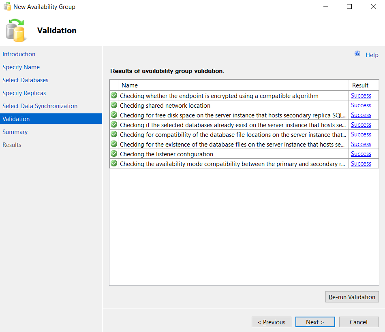
Task: Click the Re-run Validation button
Action: (x=352, y=297)
